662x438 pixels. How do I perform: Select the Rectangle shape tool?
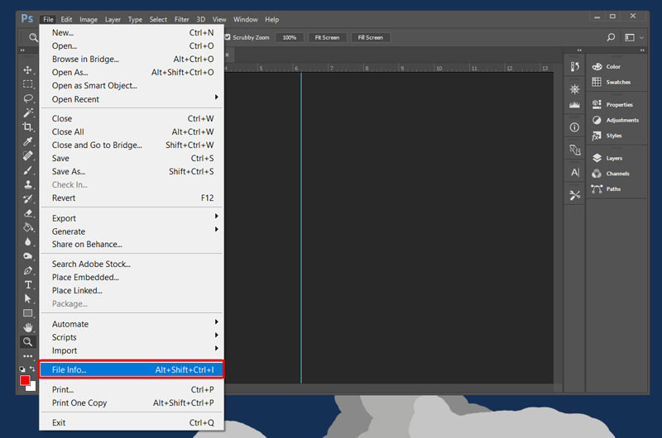coord(28,313)
